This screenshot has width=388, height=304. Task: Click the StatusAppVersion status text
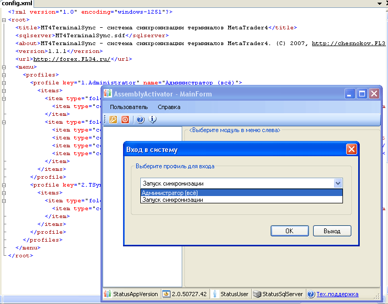(135, 294)
